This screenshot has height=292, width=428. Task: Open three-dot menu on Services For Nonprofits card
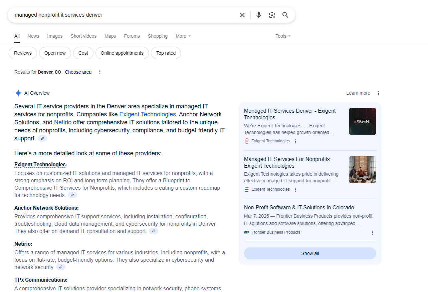pos(295,190)
